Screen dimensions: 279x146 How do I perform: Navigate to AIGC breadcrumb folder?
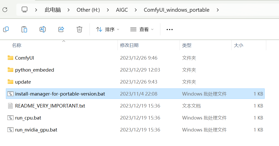point(122,10)
